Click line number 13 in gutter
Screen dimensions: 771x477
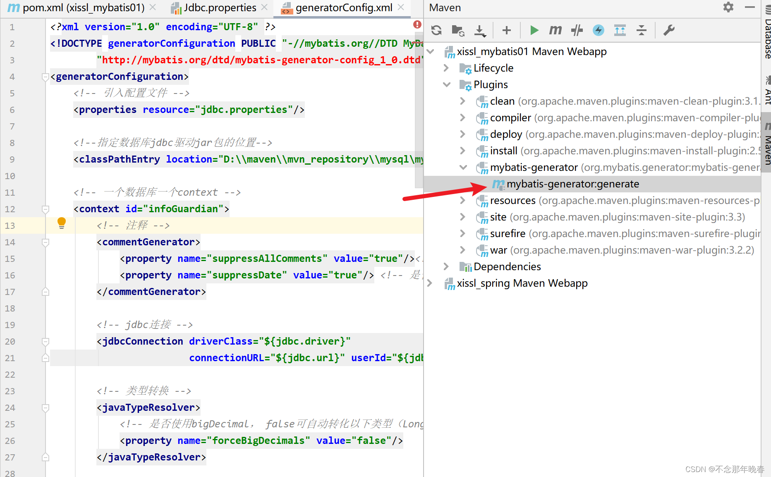click(x=10, y=225)
